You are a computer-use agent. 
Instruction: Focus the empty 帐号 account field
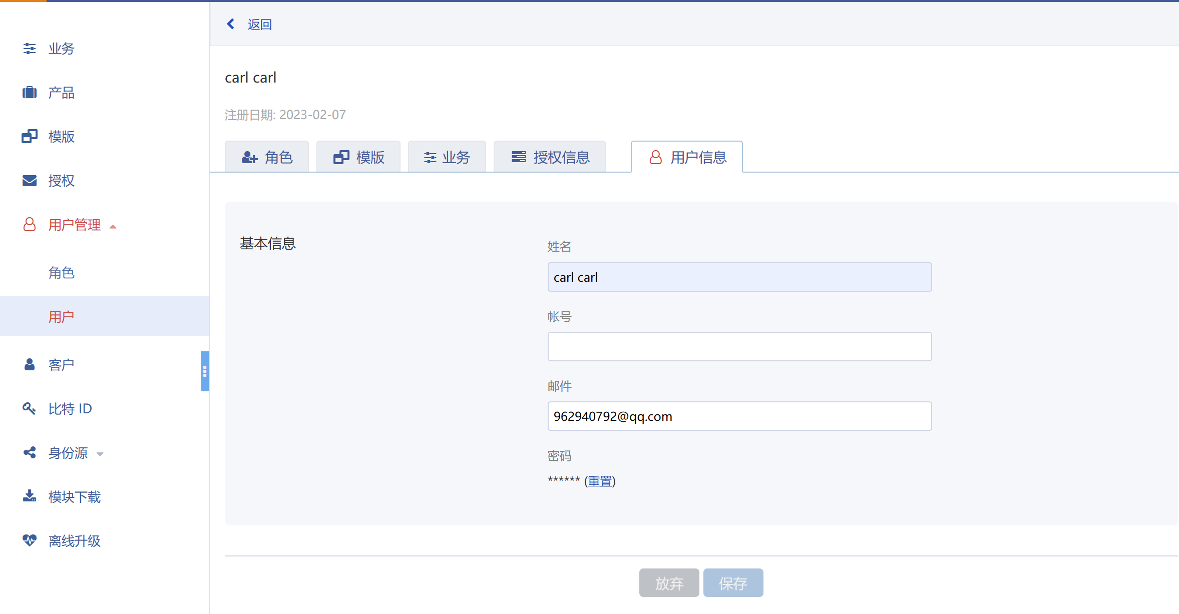coord(739,346)
